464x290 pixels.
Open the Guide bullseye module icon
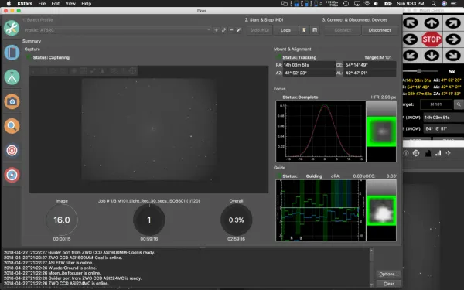[x=12, y=175]
